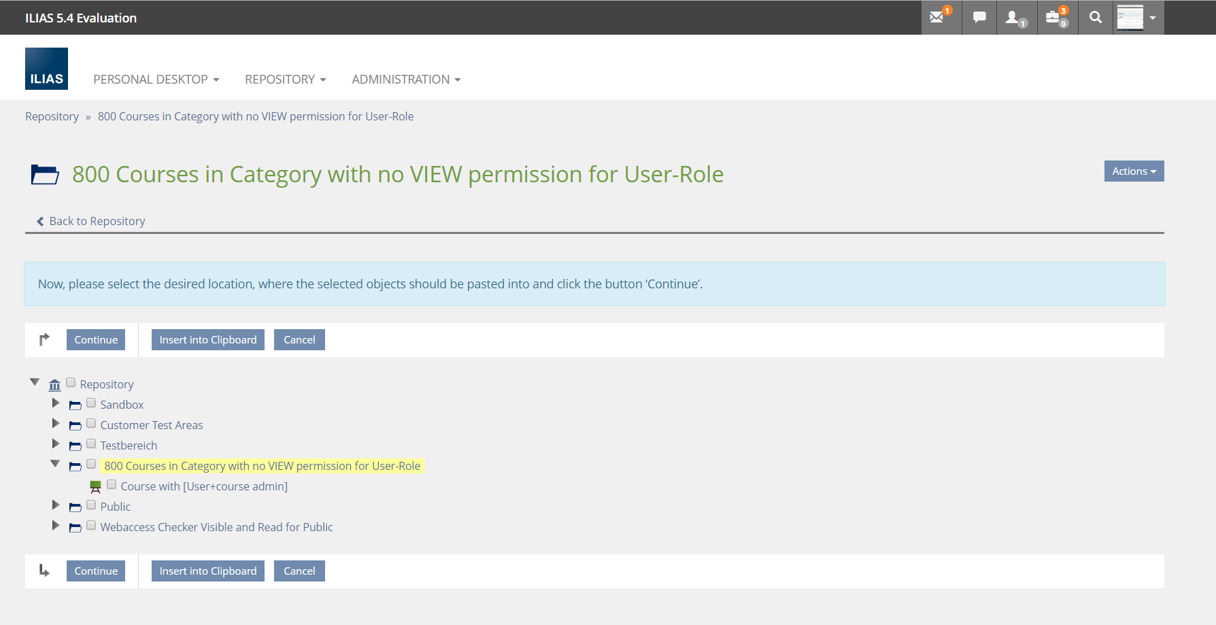Image resolution: width=1216 pixels, height=625 pixels.
Task: Open the user avatar dropdown
Action: click(x=1137, y=18)
